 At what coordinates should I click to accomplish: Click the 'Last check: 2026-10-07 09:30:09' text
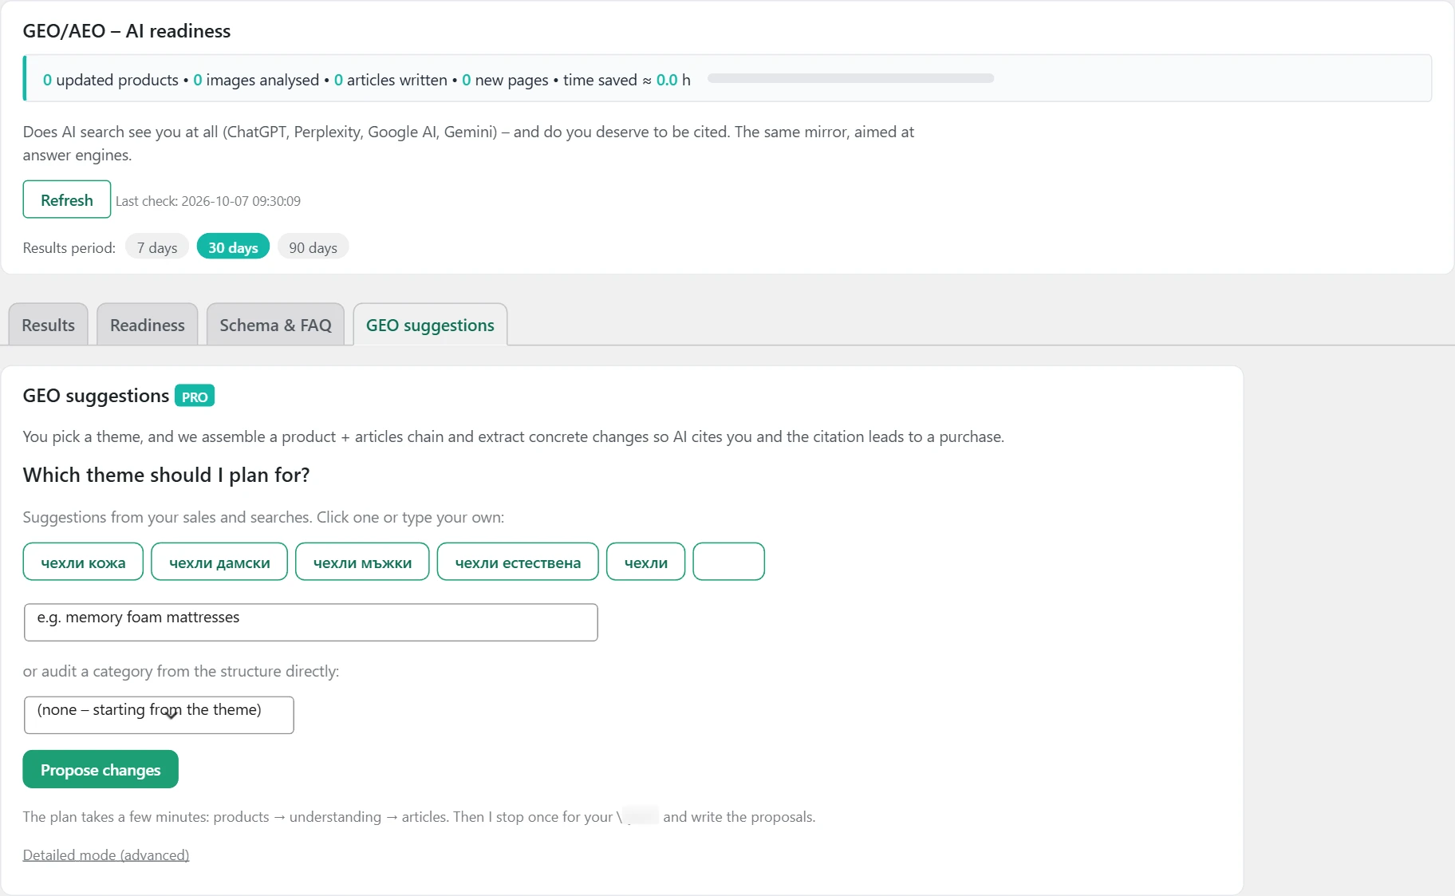click(x=208, y=201)
